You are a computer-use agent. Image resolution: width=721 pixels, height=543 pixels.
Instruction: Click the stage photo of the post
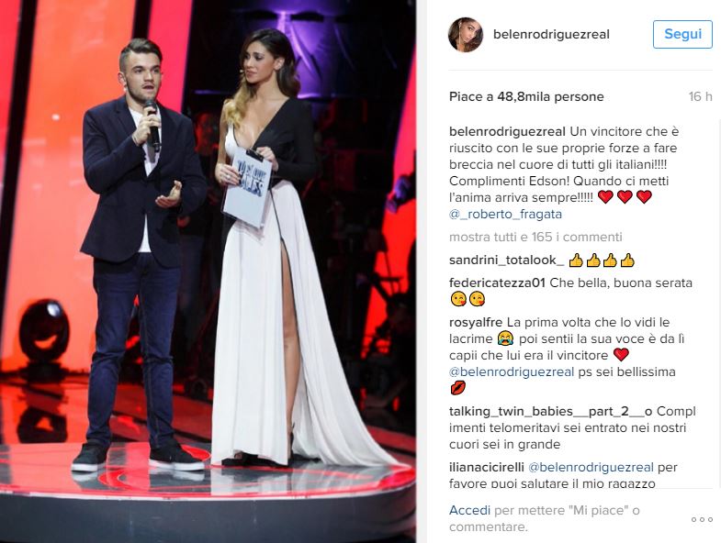click(208, 271)
